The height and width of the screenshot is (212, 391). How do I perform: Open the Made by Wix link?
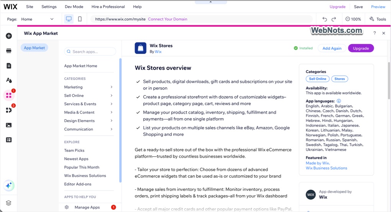tap(318, 163)
